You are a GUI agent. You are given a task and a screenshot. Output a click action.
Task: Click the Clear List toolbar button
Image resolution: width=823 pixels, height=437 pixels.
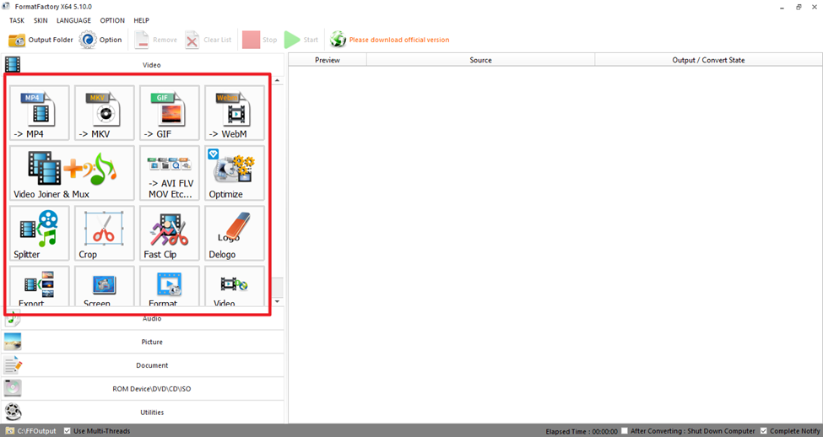(x=208, y=40)
